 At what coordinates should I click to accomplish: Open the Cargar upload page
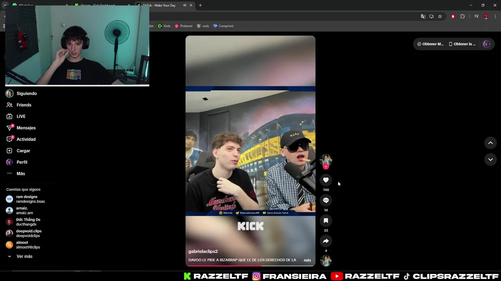pyautogui.click(x=23, y=151)
